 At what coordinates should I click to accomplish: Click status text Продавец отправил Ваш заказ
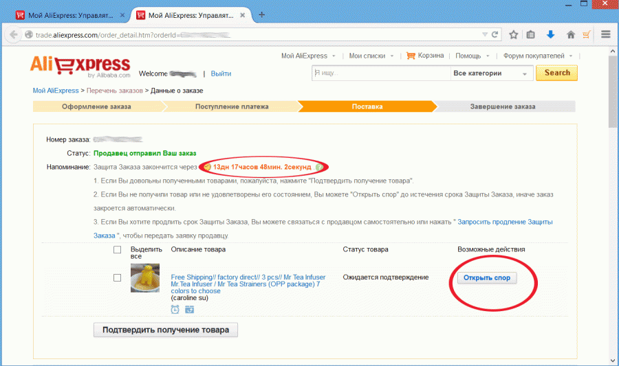coord(145,153)
